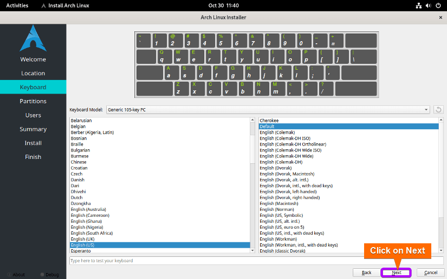Select English (Dvorak) variant
This screenshot has height=279, width=447.
[x=348, y=168]
